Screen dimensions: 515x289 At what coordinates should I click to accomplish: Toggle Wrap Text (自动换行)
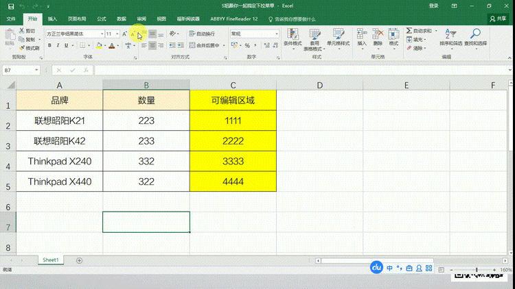(203, 34)
